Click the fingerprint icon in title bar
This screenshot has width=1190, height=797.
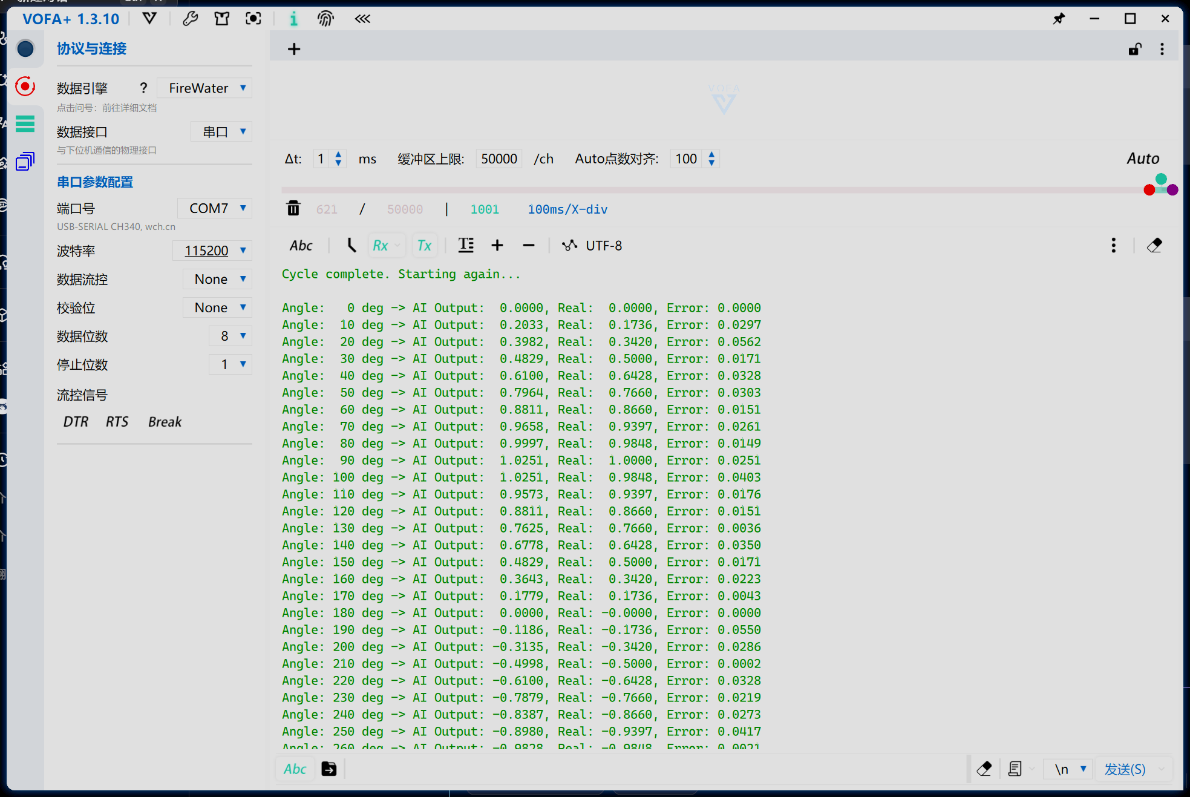pyautogui.click(x=325, y=19)
